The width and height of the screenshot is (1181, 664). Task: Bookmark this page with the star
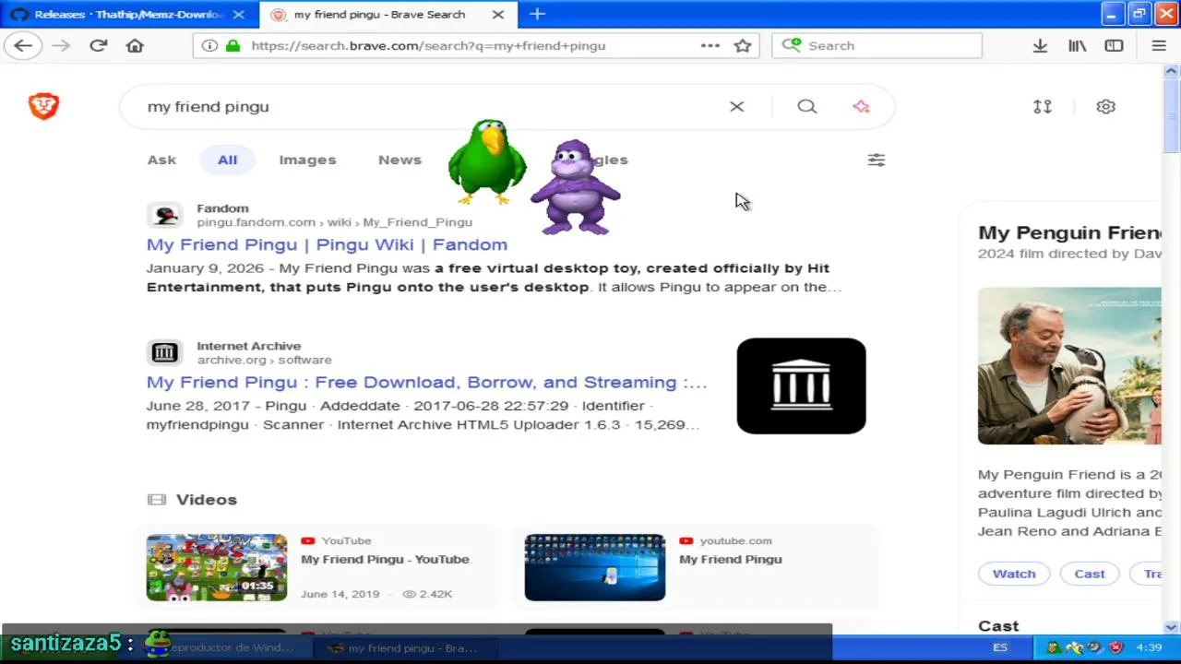pyautogui.click(x=743, y=45)
